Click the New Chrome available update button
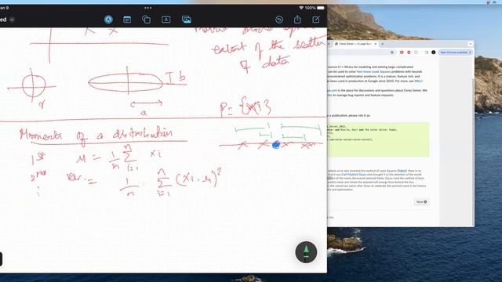The height and width of the screenshot is (282, 502). (x=456, y=52)
